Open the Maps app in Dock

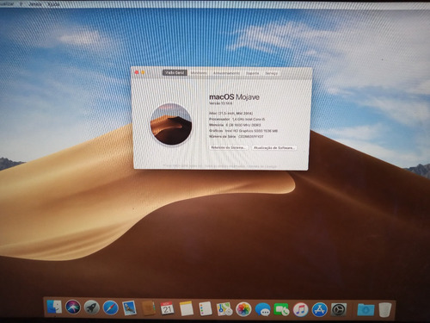(x=224, y=309)
